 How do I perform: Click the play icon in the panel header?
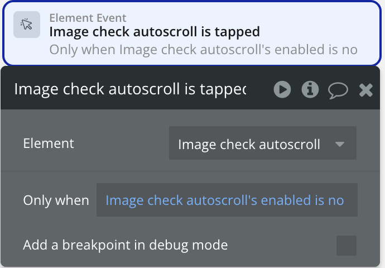pyautogui.click(x=282, y=89)
